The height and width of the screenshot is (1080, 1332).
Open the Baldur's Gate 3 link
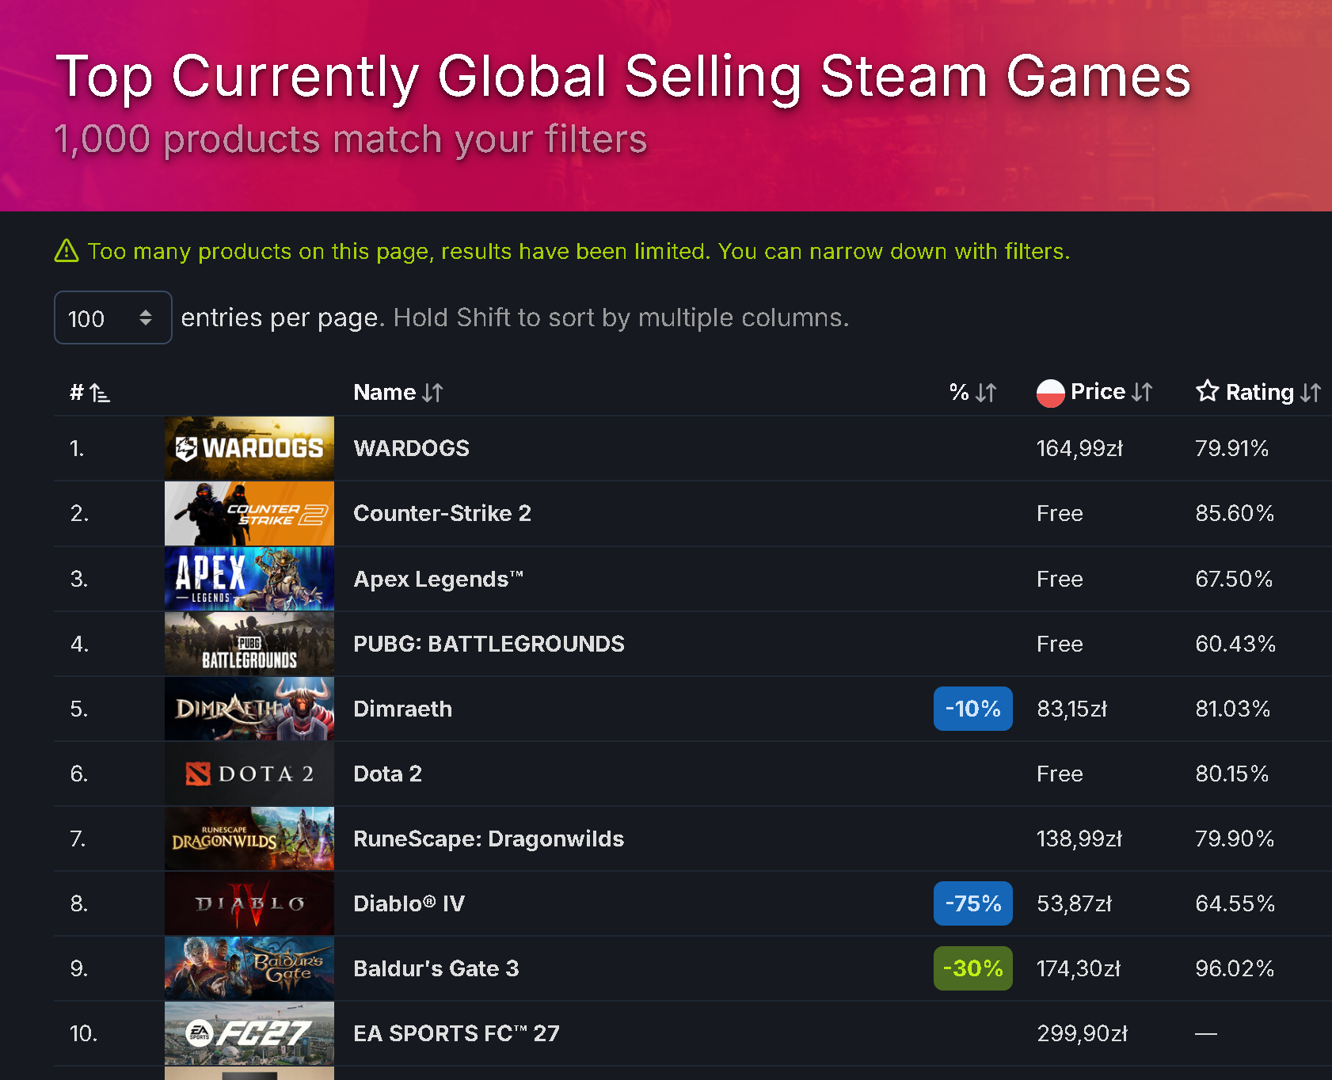436,968
